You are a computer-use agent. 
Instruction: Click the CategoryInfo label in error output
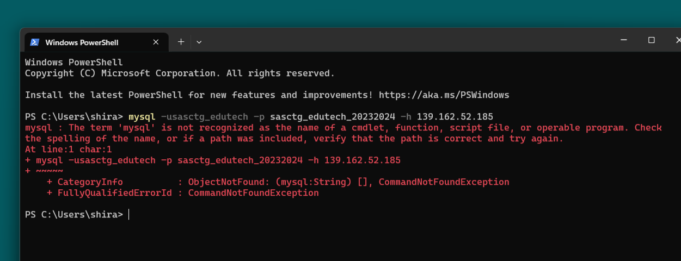[x=90, y=182]
